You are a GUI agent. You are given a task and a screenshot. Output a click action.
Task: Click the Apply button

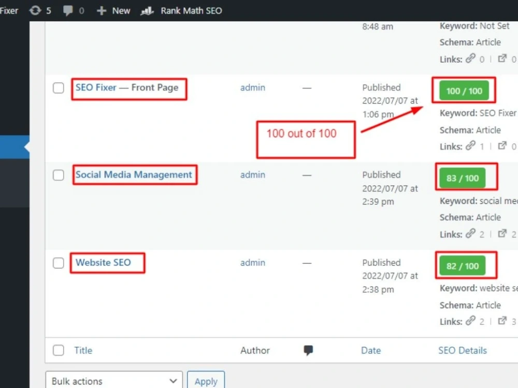click(x=206, y=380)
